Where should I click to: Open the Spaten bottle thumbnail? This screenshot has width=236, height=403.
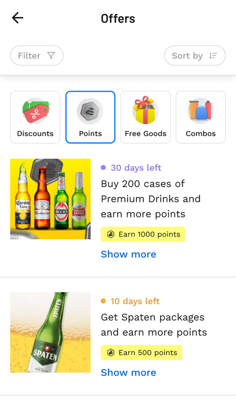coord(50,332)
